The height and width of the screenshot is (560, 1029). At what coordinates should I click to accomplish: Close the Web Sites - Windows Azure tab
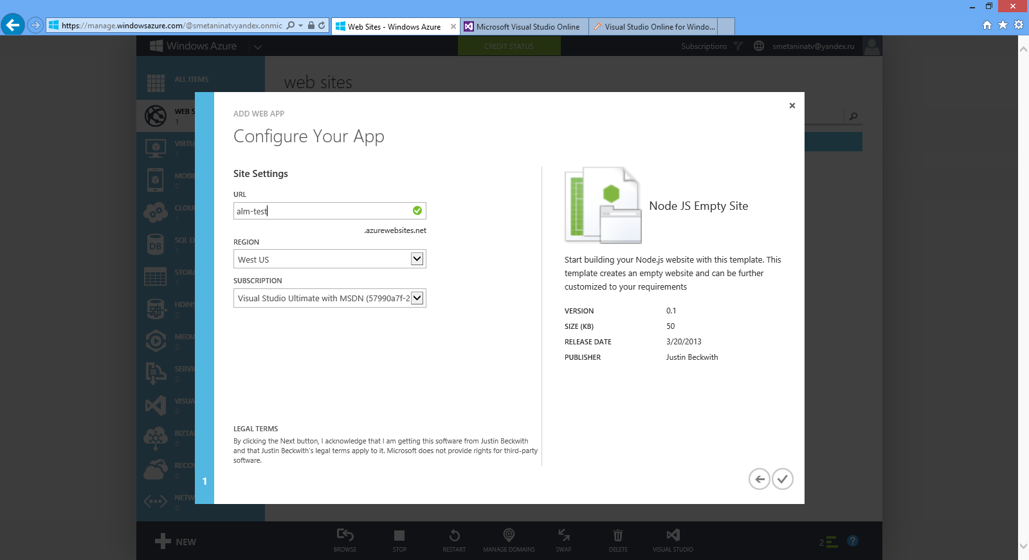pyautogui.click(x=453, y=26)
